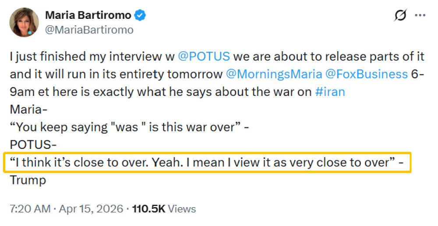Click the blue verified badge
The image size is (438, 226).
click(140, 16)
